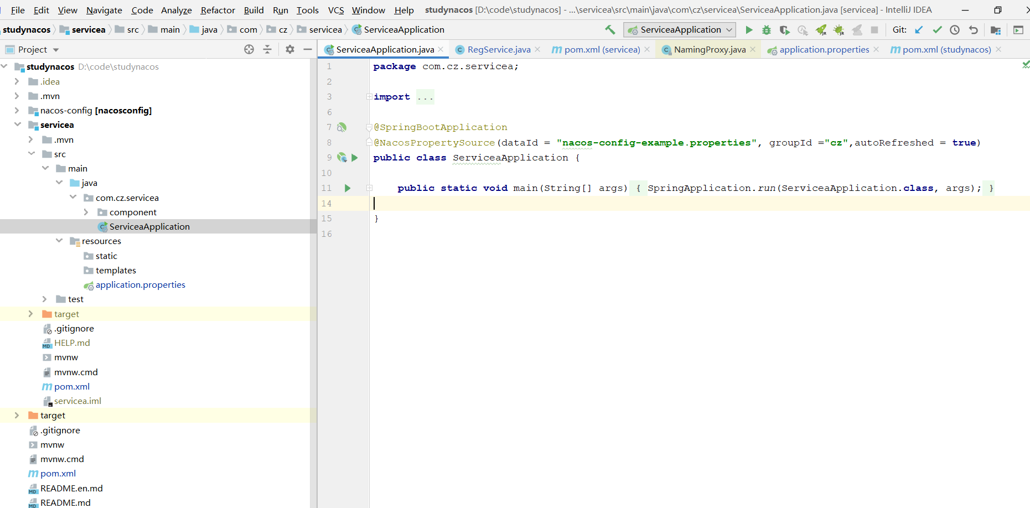
Task: Click the Git update project blue arrow
Action: [x=919, y=30]
